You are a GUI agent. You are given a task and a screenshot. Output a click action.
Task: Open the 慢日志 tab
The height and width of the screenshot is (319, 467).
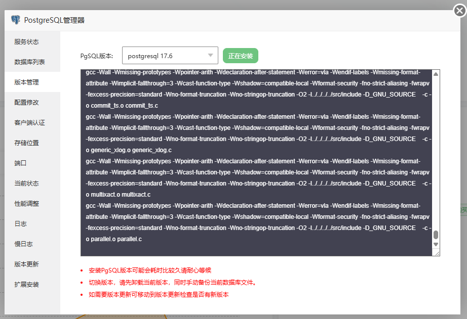[x=32, y=244]
